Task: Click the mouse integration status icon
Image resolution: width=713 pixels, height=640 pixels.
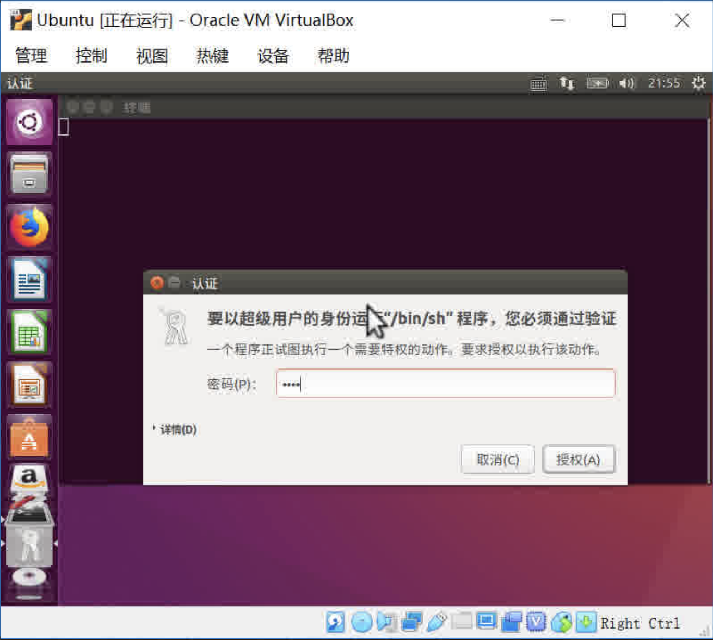Action: pyautogui.click(x=561, y=622)
